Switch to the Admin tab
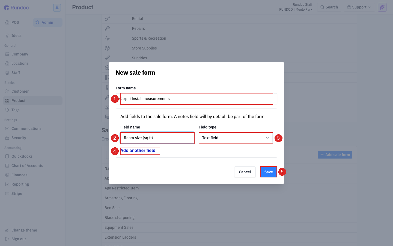Image resolution: width=393 pixels, height=246 pixels. (48, 22)
